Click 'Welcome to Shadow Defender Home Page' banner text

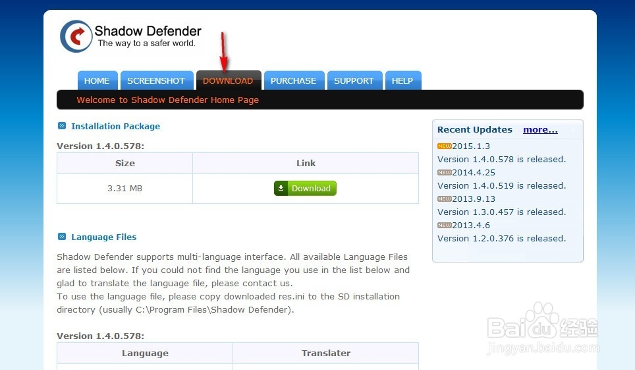(x=168, y=100)
